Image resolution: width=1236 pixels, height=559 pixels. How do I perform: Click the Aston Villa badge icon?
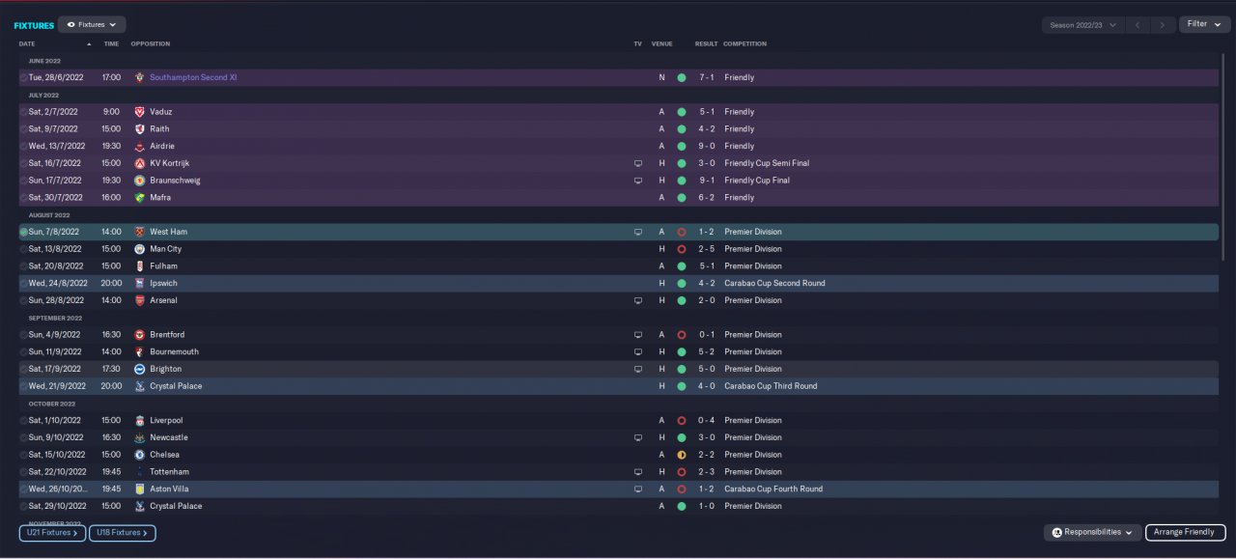(x=139, y=489)
